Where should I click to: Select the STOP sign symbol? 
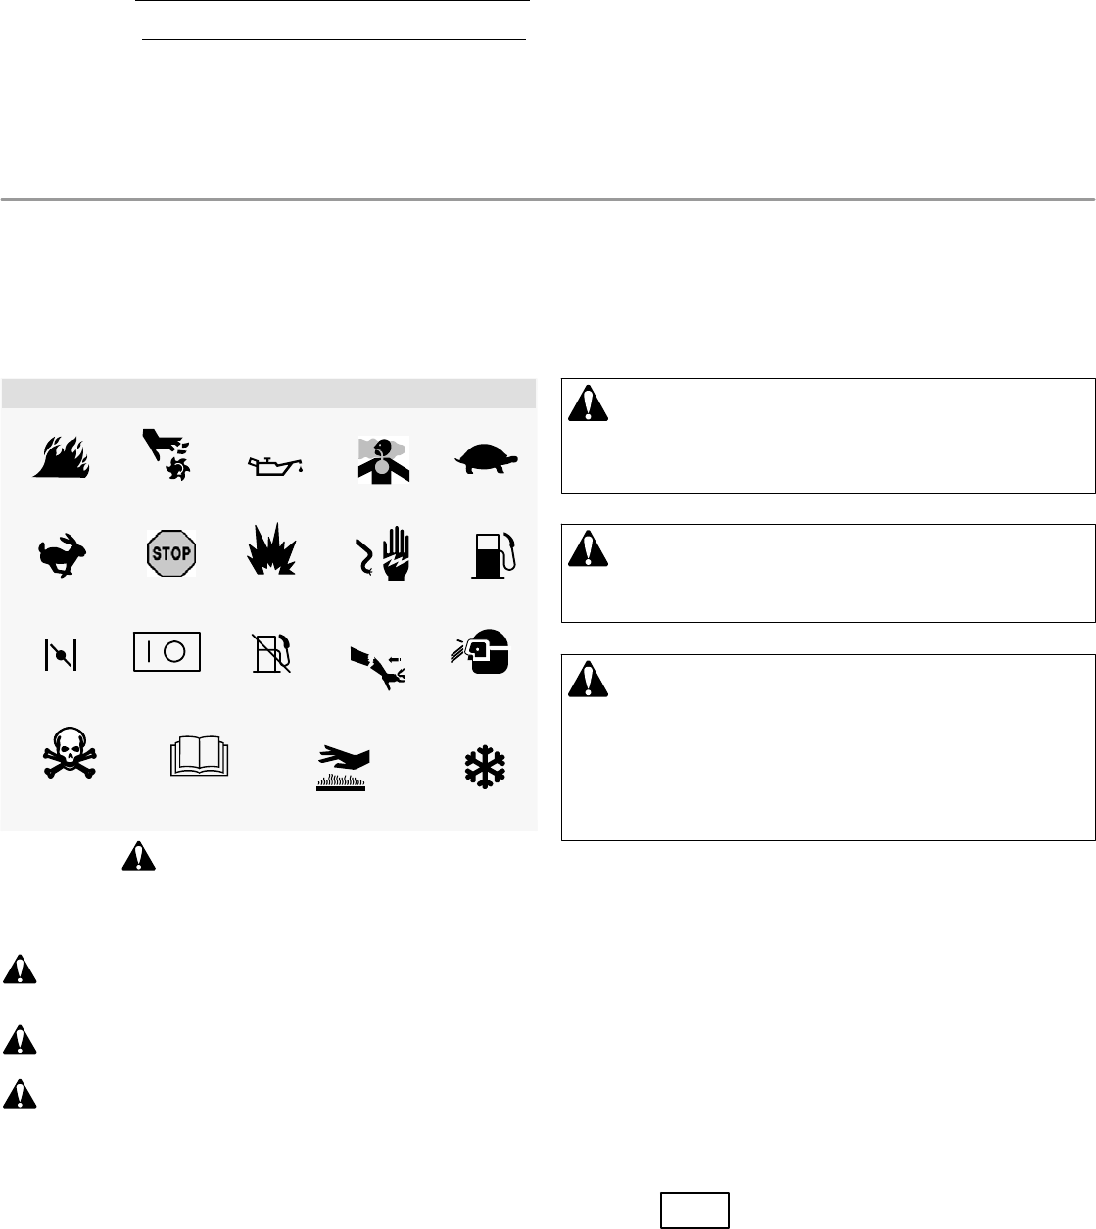pos(170,554)
